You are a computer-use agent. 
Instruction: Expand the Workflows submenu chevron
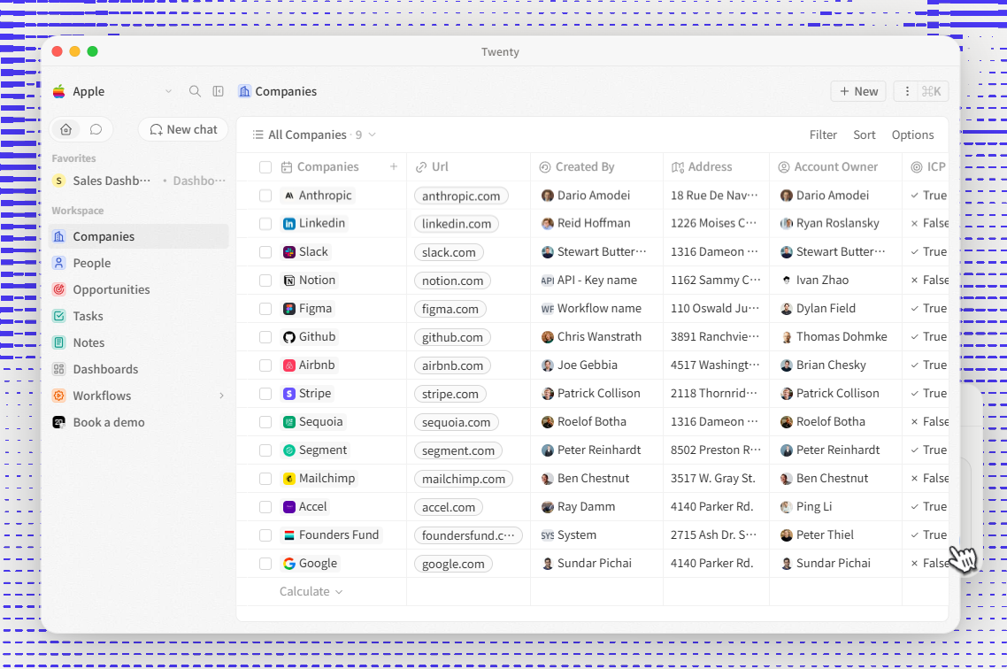[x=221, y=396]
